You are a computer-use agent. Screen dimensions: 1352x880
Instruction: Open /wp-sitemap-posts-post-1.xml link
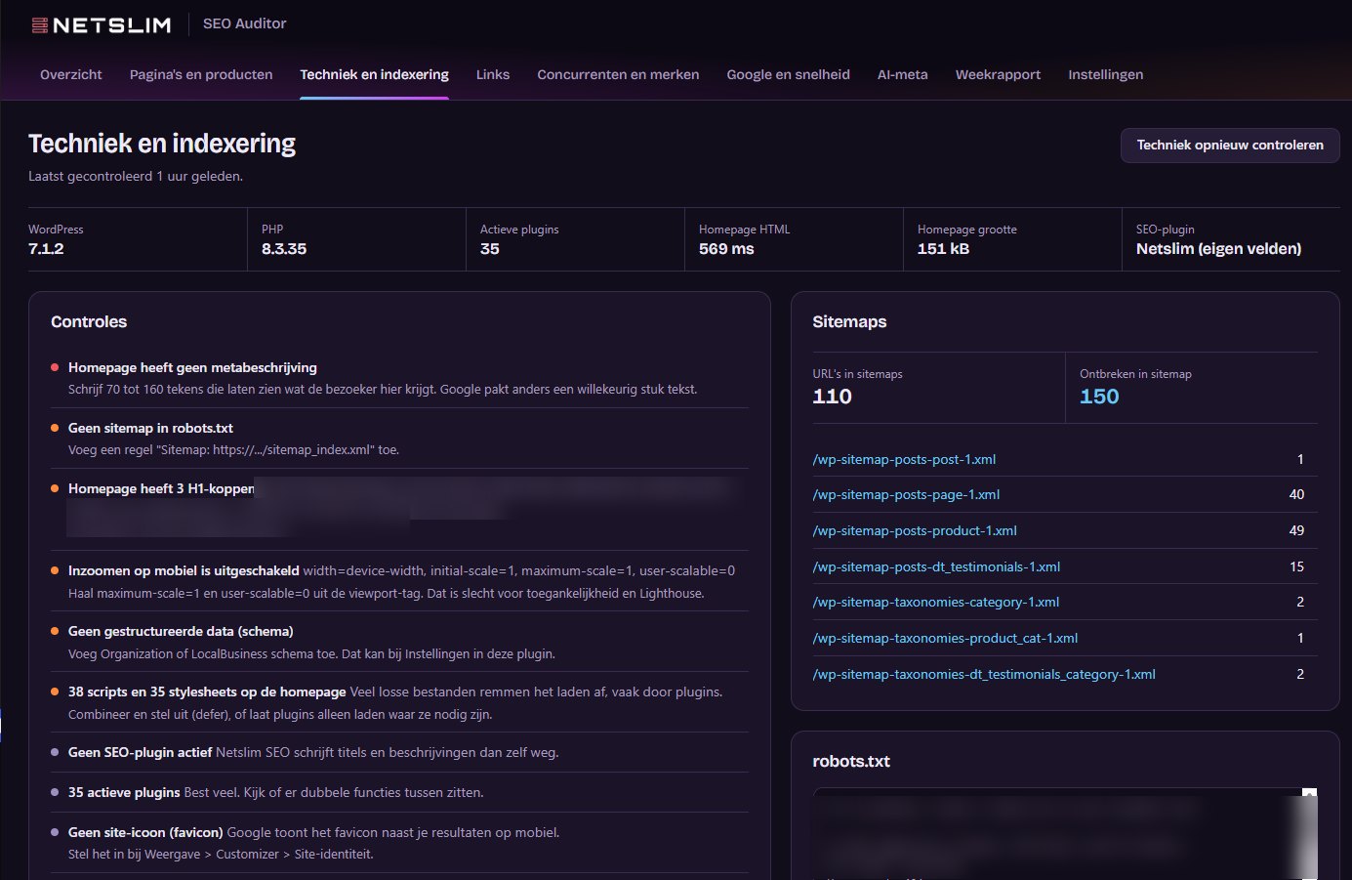904,459
